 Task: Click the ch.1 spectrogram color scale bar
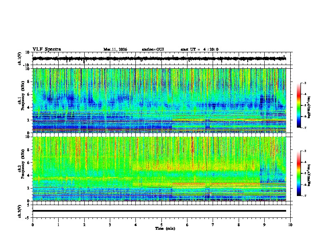coord(299,105)
